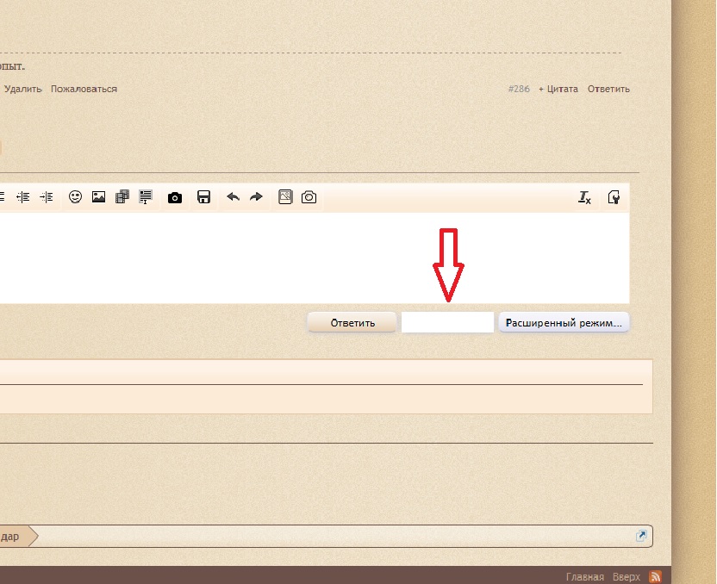Image resolution: width=717 pixels, height=584 pixels.
Task: Click the editor settings wrench icon
Action: (614, 197)
